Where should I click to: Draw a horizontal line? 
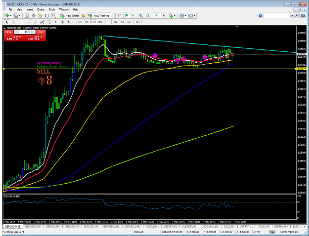pos(29,22)
